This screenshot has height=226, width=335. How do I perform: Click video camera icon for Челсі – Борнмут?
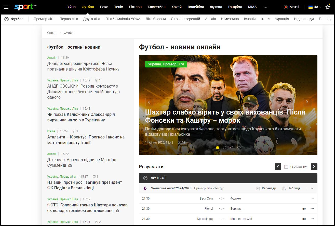[304, 209]
